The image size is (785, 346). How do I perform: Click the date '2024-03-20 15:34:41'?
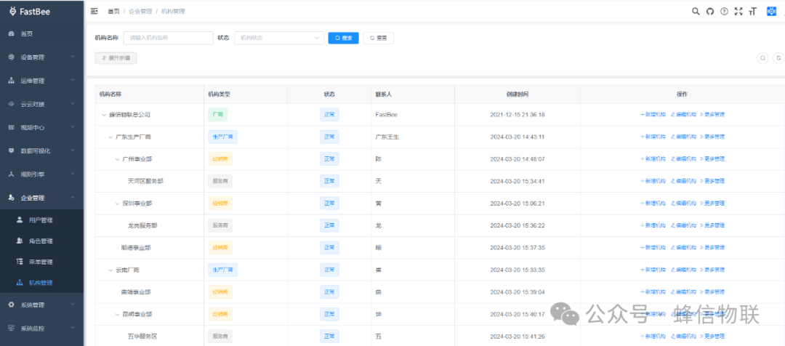518,181
